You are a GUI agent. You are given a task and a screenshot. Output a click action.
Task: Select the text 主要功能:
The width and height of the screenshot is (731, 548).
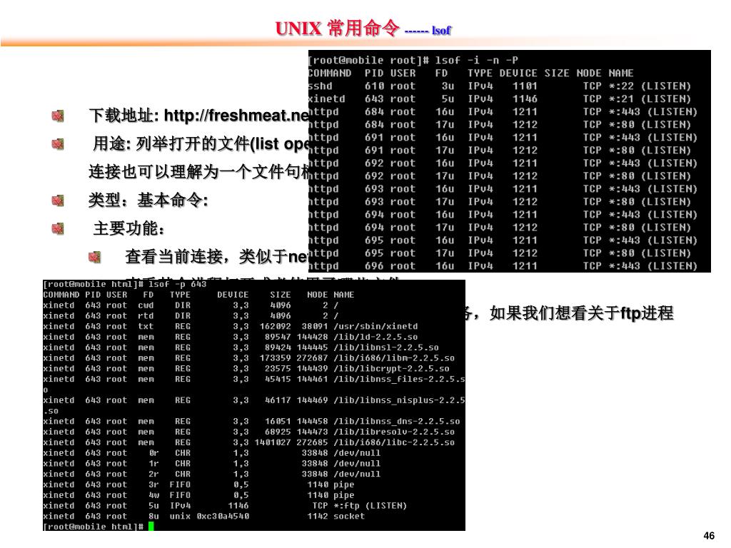tap(129, 229)
